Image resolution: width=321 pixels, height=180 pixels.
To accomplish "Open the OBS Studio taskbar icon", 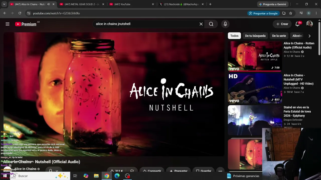I will [128, 176].
